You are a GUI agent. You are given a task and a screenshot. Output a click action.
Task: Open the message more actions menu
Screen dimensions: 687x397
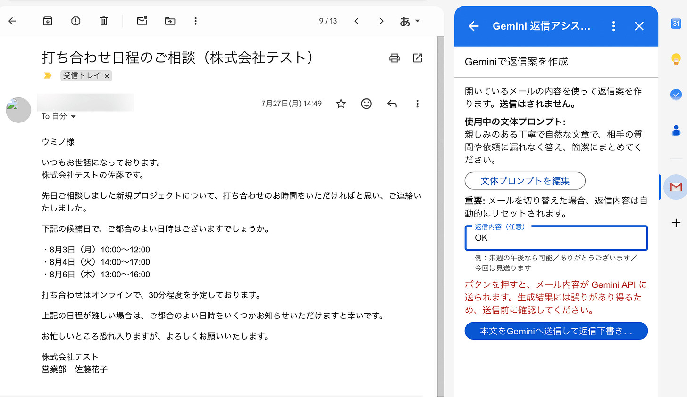pos(417,104)
